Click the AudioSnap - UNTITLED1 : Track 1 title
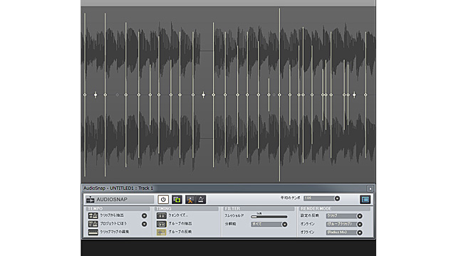The height and width of the screenshot is (256, 456). coord(118,188)
